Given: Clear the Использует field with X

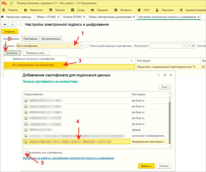Looking at the screenshot, I should coord(188,46).
